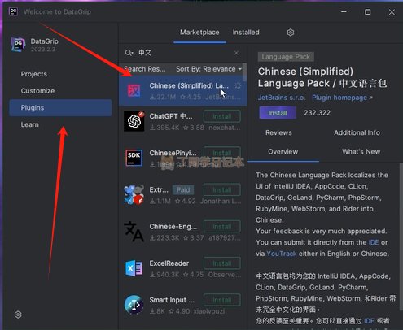Click the search magnifier icon

tap(129, 53)
